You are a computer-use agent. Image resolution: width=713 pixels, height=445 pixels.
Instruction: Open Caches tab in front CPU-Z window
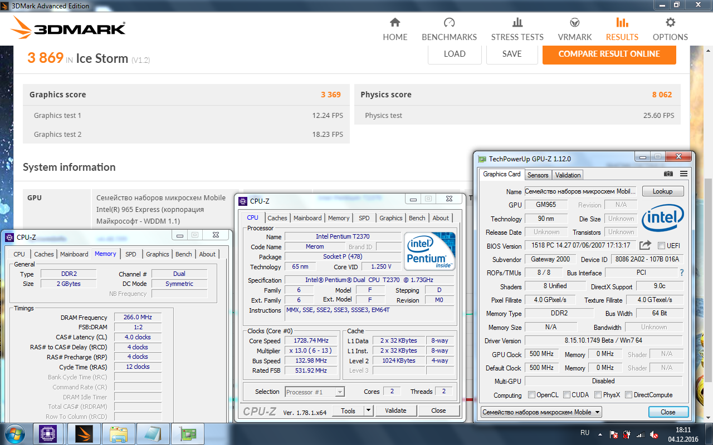(277, 218)
